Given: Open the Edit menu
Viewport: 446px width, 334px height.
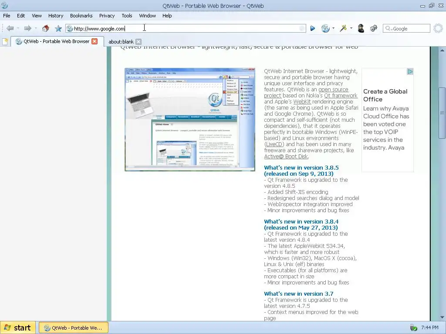Looking at the screenshot, I should point(21,16).
